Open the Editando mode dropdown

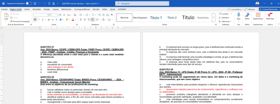251,9
